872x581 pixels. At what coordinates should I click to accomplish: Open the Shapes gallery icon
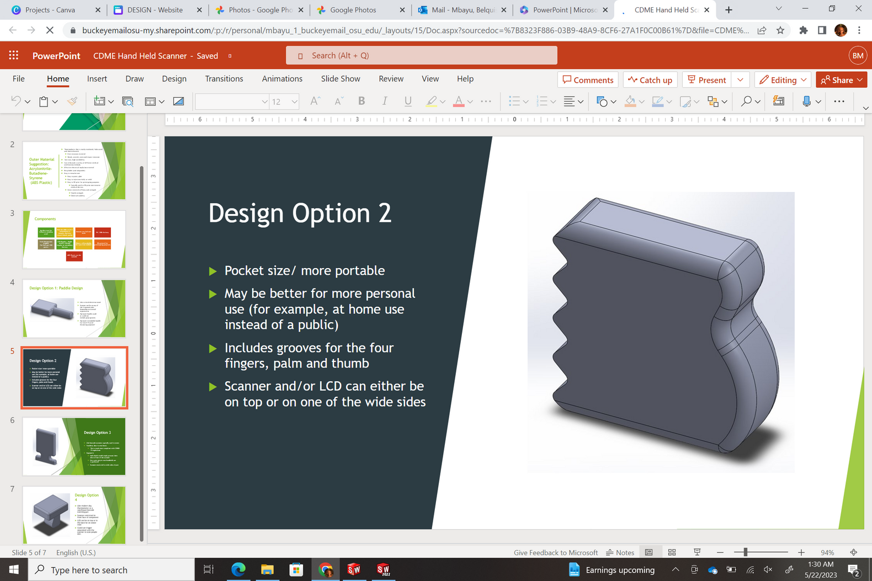pos(602,101)
